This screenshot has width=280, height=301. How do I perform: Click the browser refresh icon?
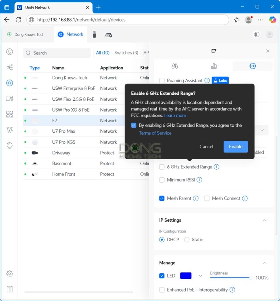pyautogui.click(x=19, y=20)
